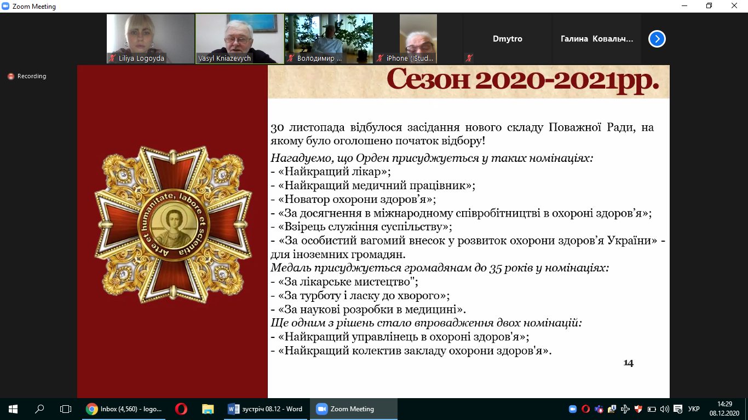The image size is (748, 420).
Task: Open the volume control in tray
Action: point(664,409)
